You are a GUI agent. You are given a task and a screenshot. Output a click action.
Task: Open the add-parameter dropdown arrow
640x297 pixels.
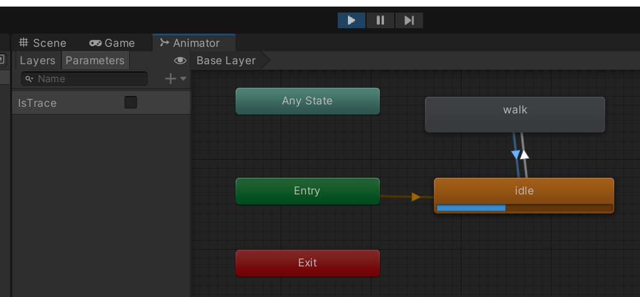coord(183,79)
